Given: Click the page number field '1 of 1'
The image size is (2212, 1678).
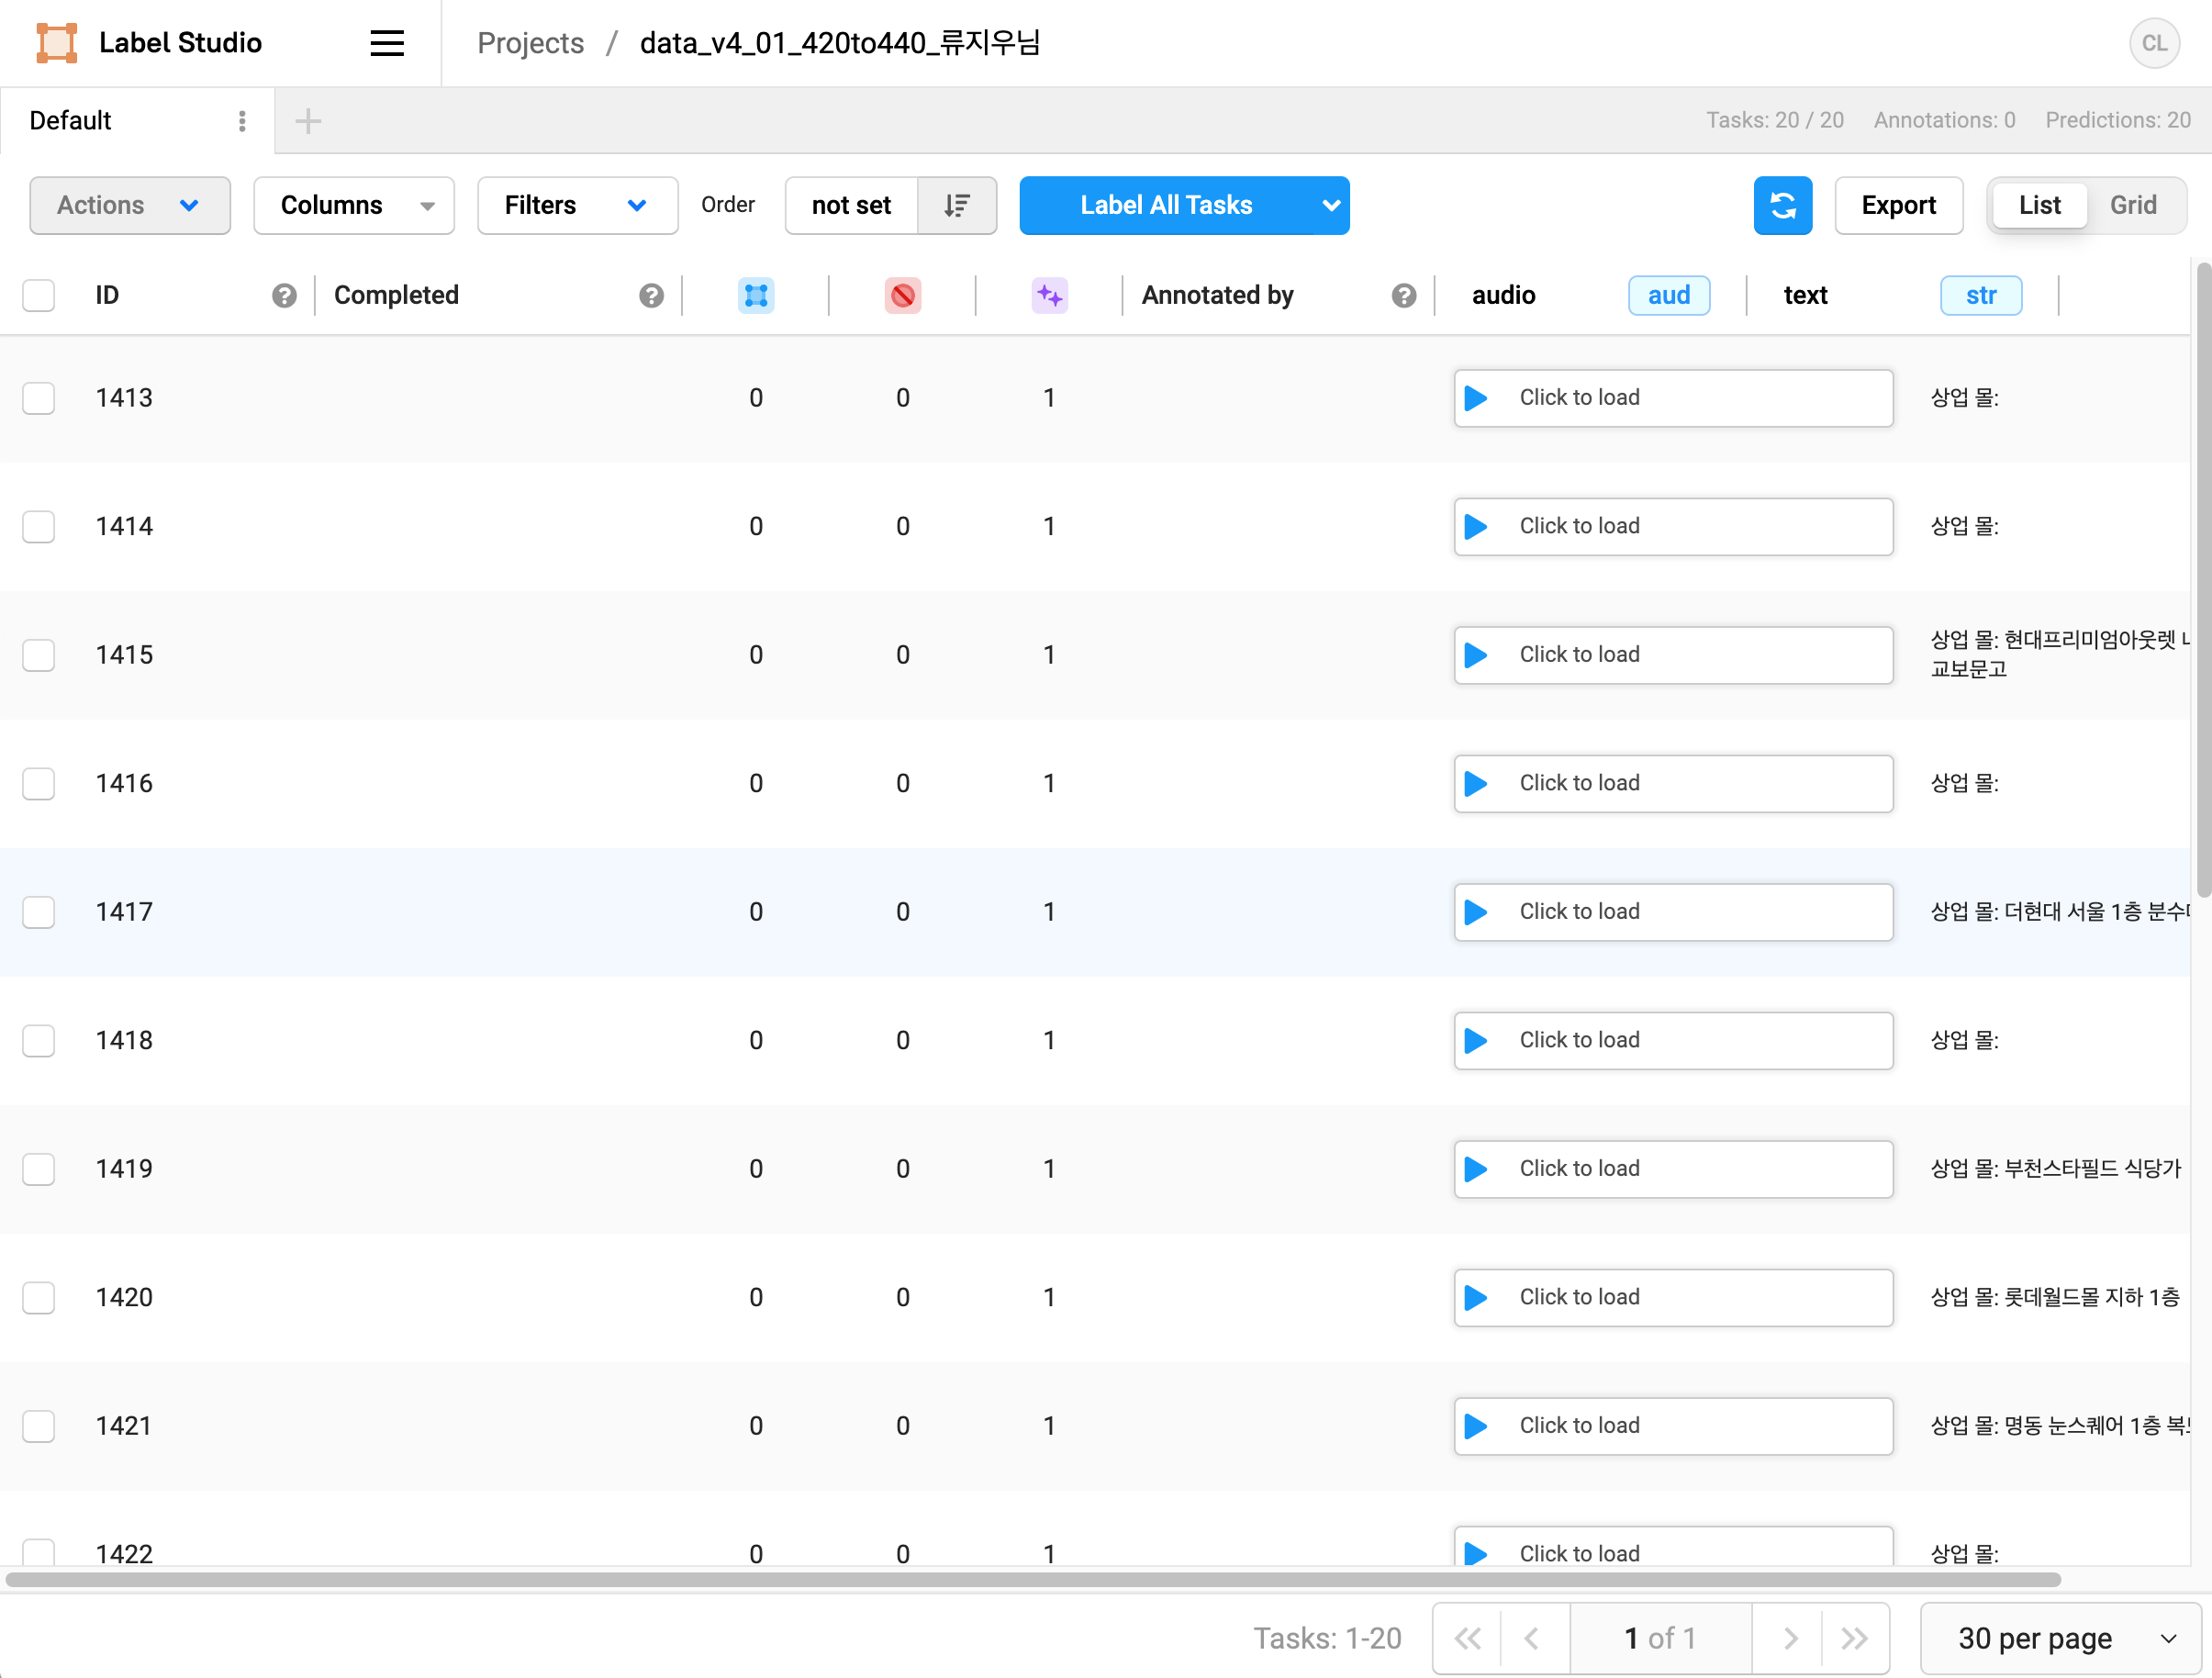Looking at the screenshot, I should (1660, 1638).
